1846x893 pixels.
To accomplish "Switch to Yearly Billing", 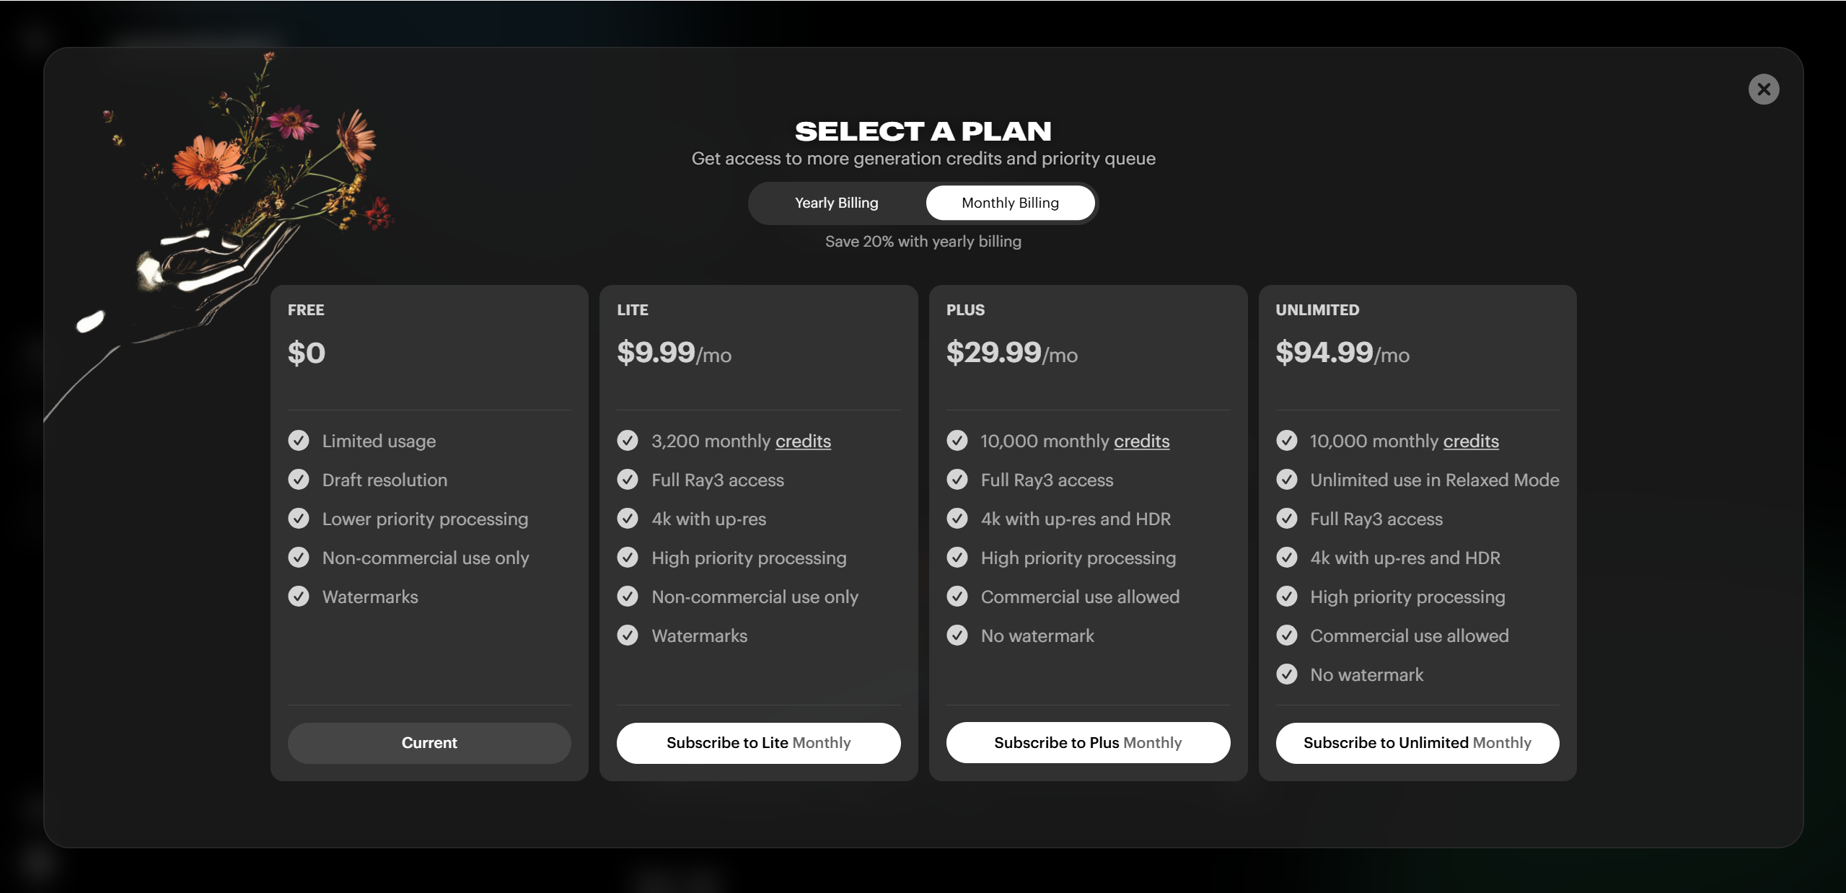I will [836, 203].
